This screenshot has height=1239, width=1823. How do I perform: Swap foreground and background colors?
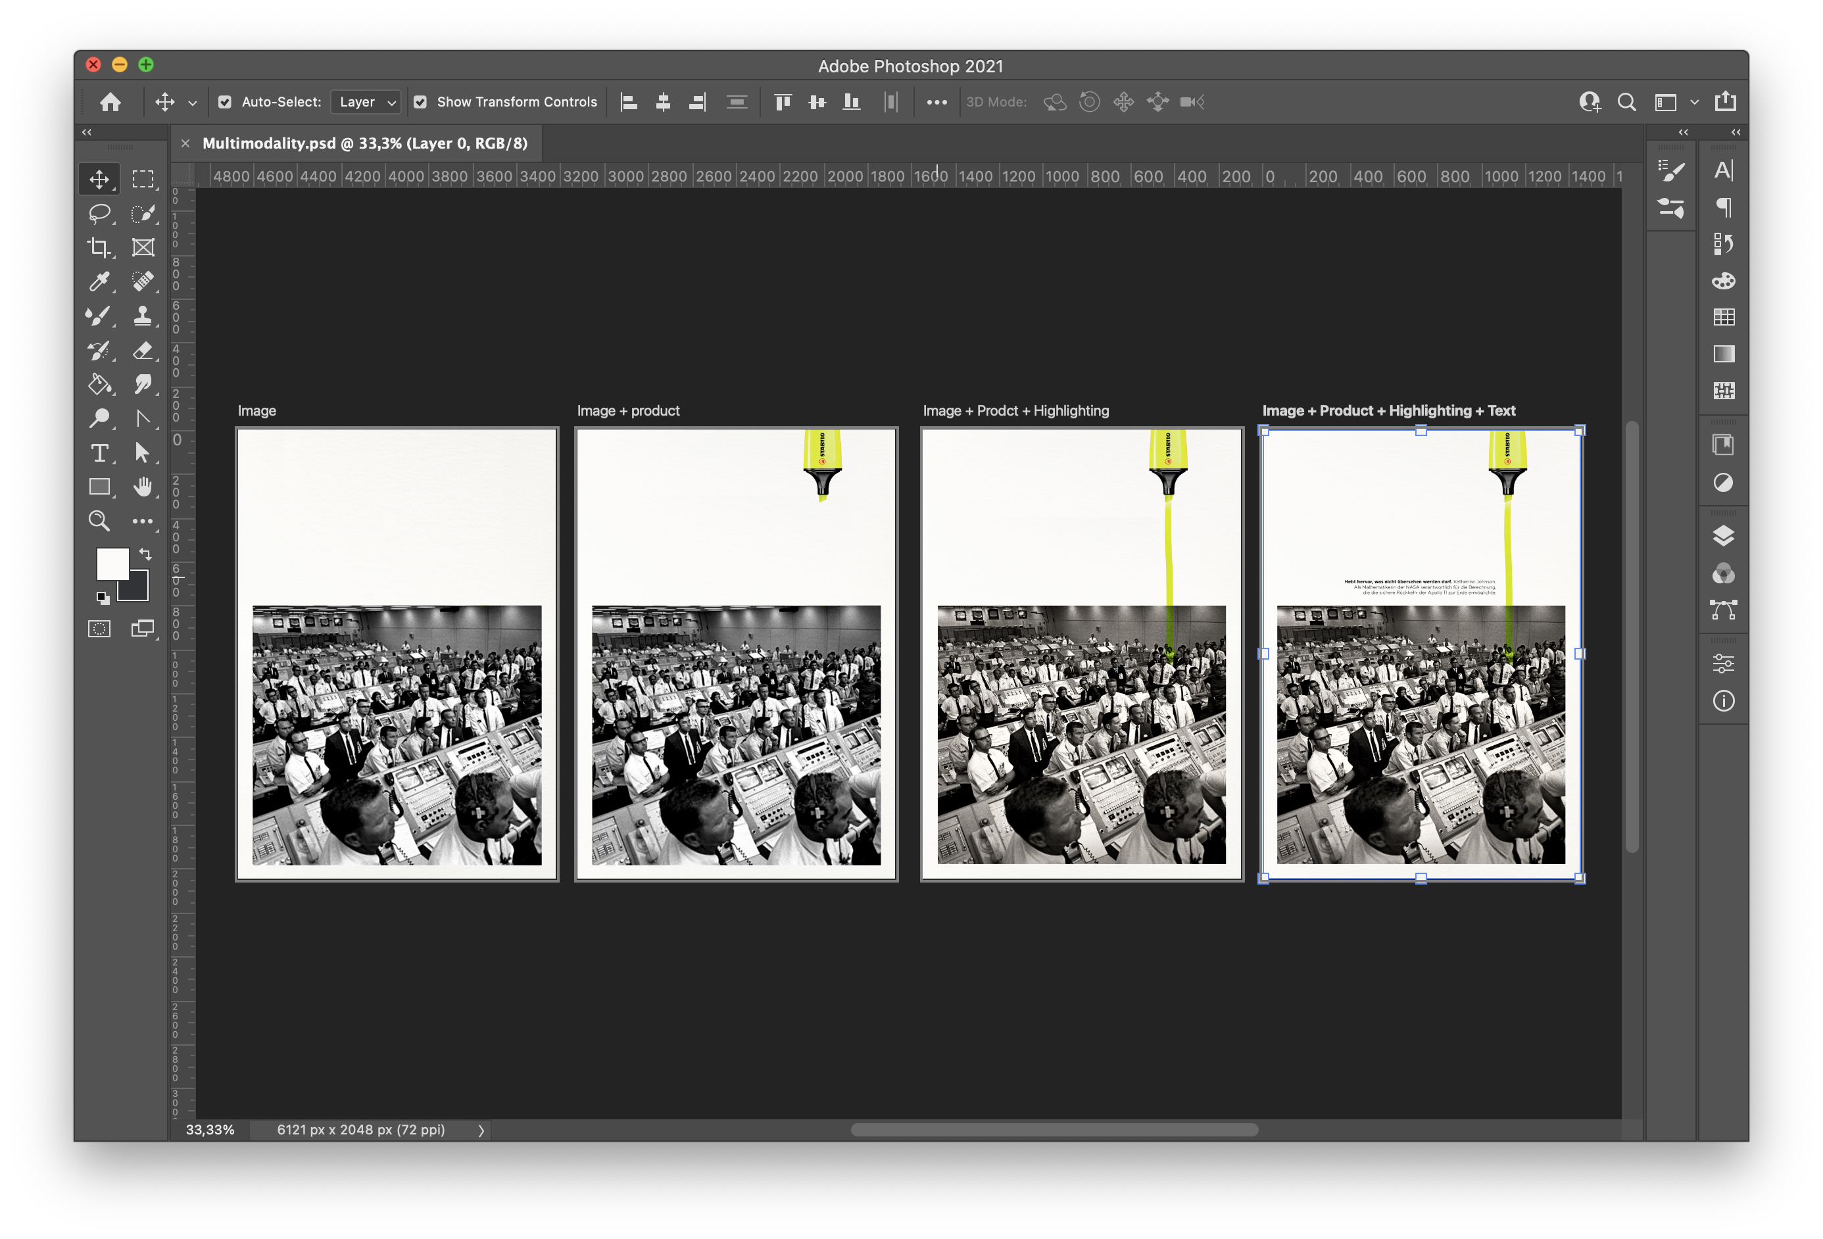click(x=145, y=554)
